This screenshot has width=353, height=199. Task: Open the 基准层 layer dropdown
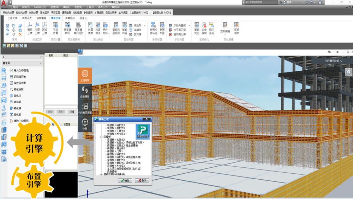tap(22, 63)
